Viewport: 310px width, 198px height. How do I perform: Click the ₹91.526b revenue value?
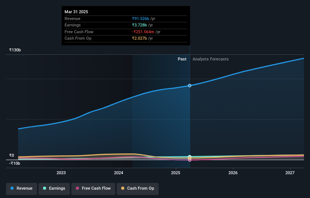140,19
